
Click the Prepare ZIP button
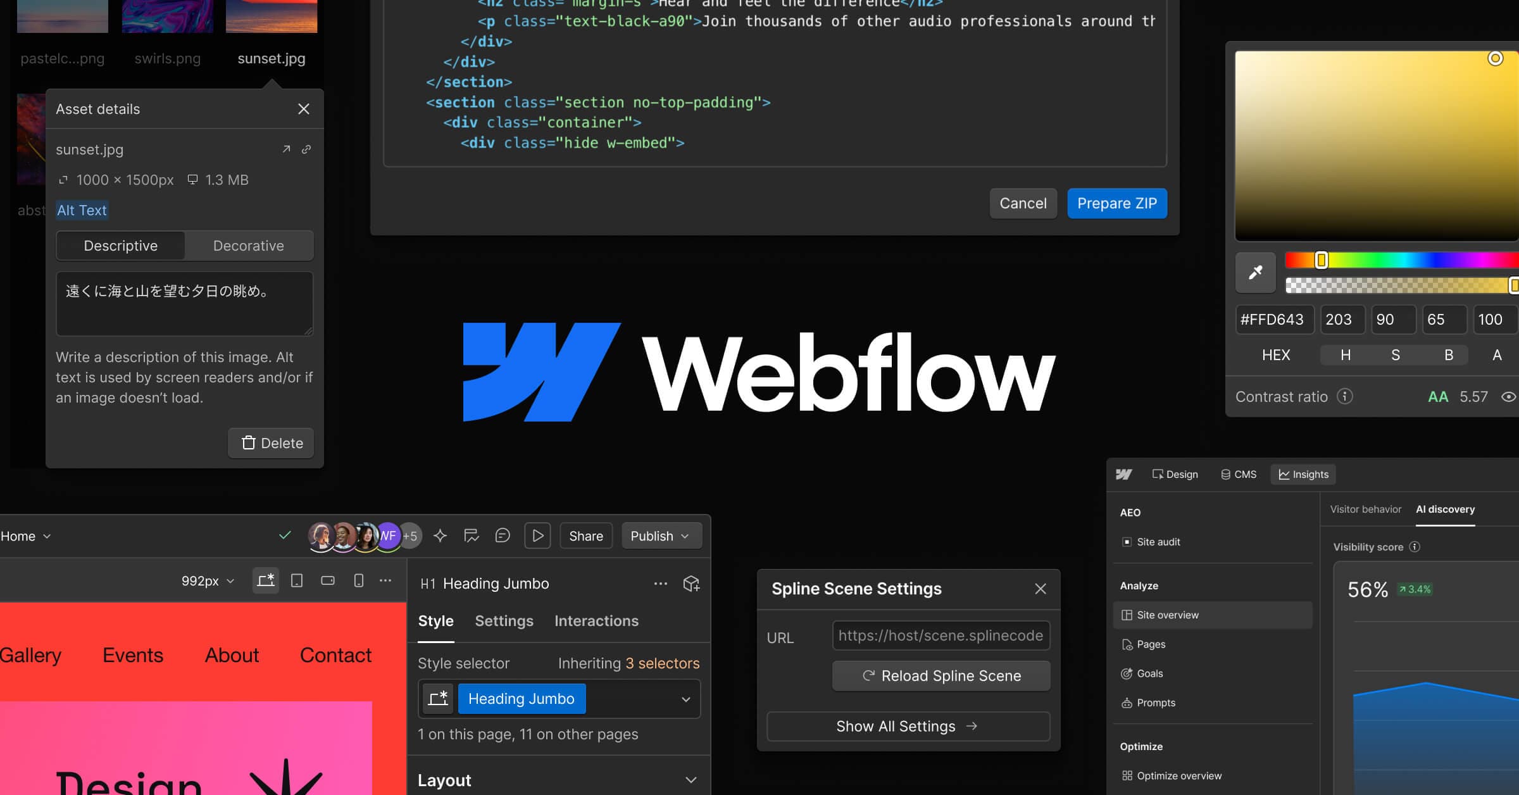pyautogui.click(x=1117, y=203)
